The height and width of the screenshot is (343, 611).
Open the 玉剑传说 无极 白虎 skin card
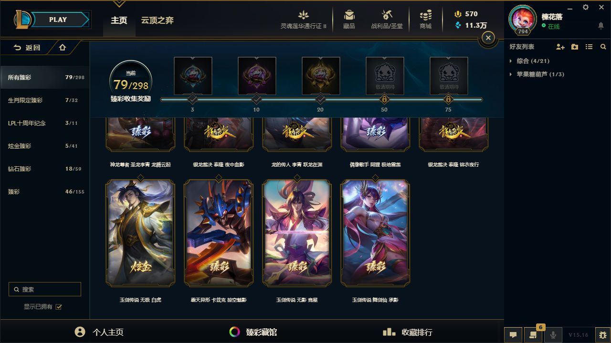[140, 232]
